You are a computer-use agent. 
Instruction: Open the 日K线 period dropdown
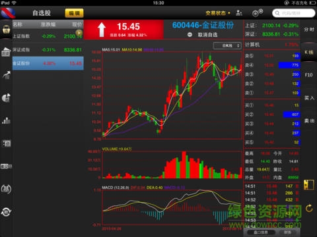tap(227, 45)
